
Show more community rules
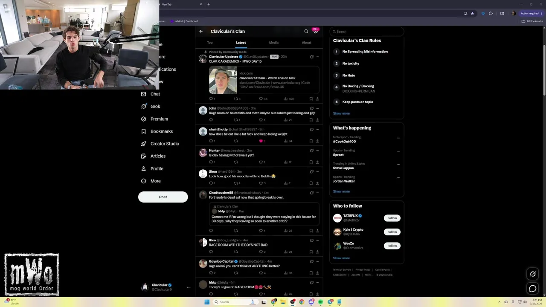pos(341,113)
